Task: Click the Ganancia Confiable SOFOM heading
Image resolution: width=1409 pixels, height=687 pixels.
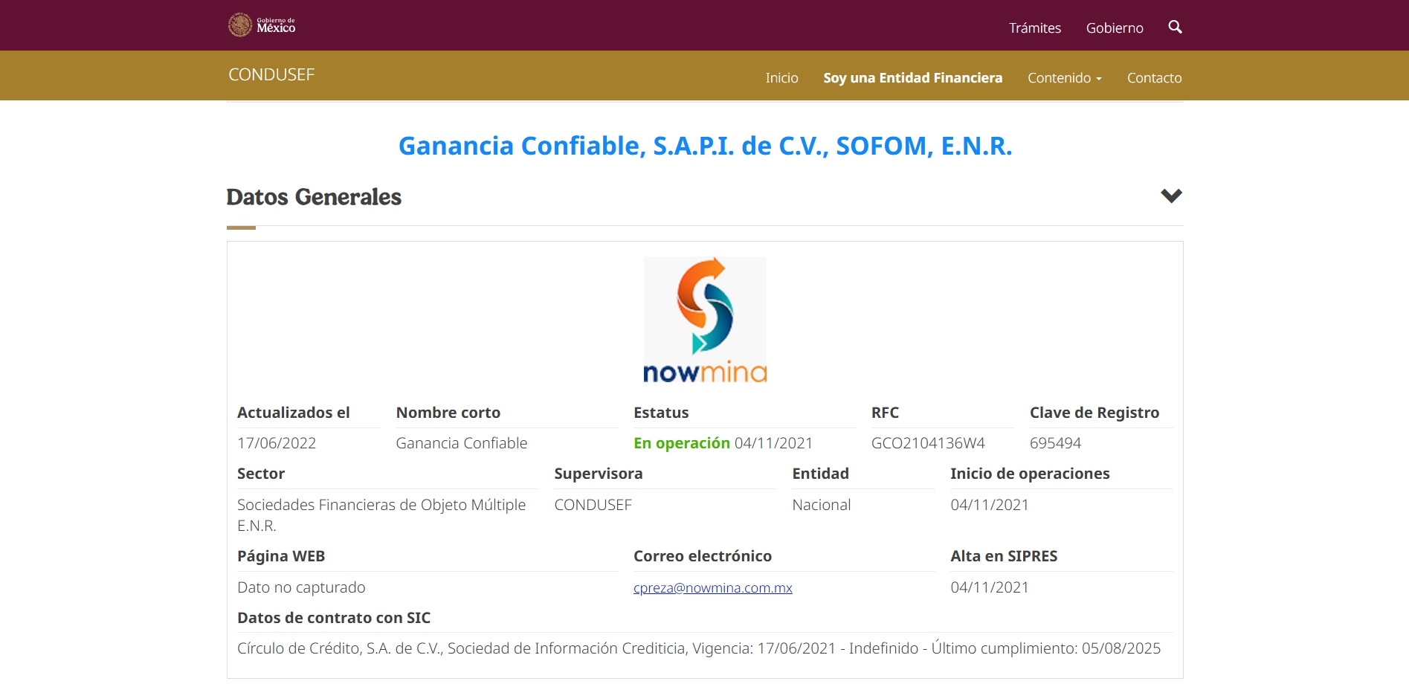Action: pyautogui.click(x=705, y=146)
